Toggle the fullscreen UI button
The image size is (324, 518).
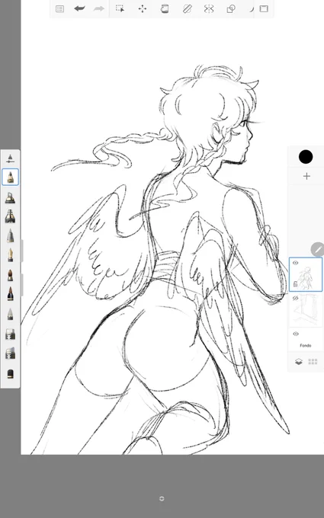click(264, 8)
